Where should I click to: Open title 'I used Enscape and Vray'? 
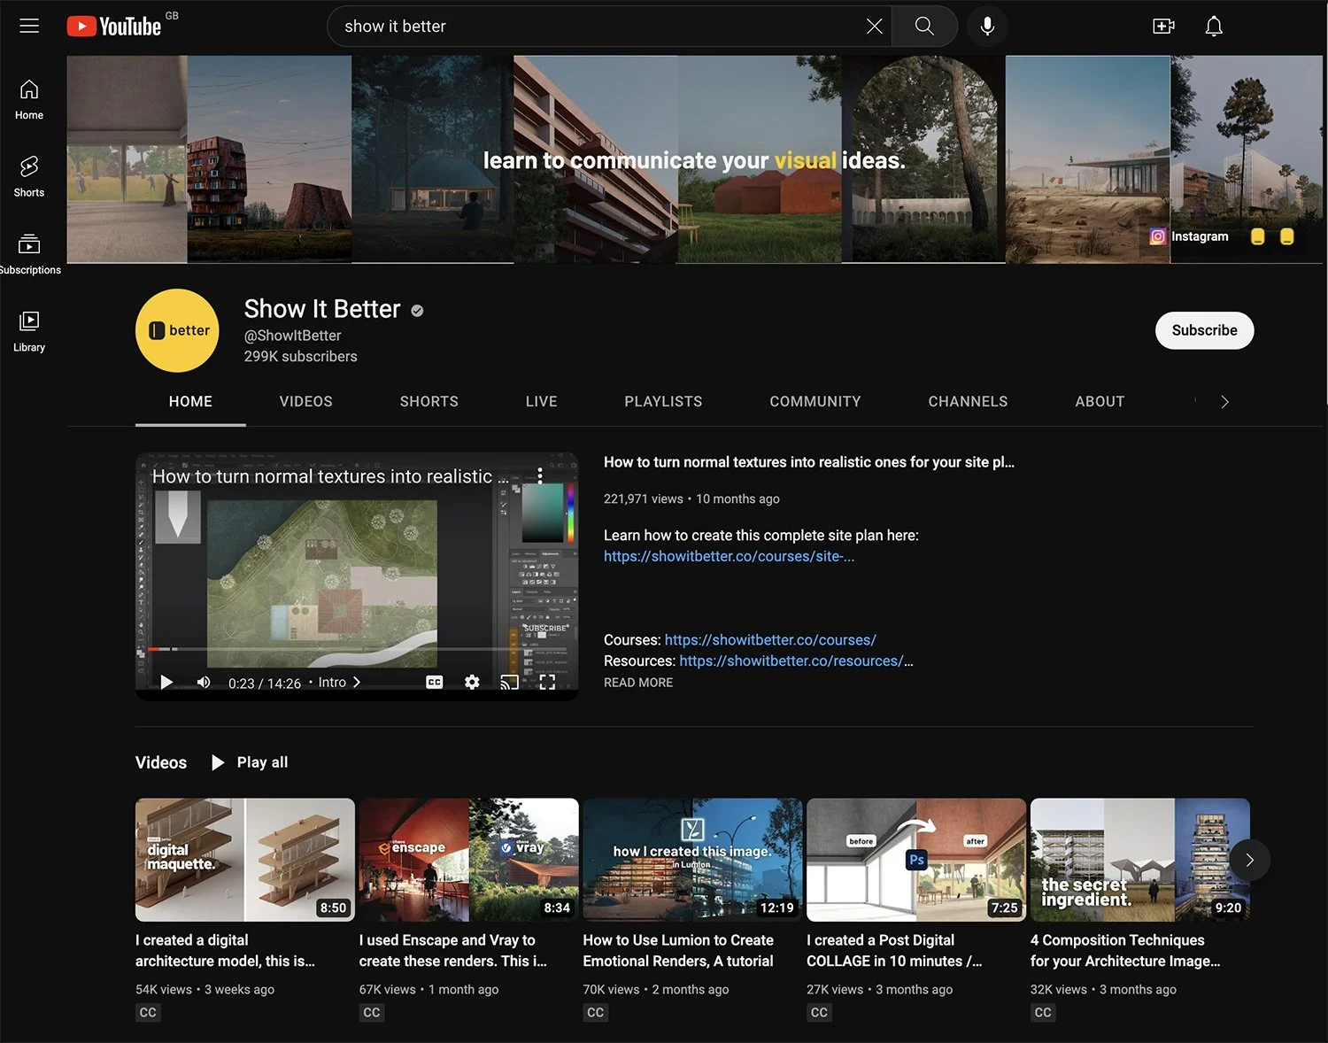point(453,950)
